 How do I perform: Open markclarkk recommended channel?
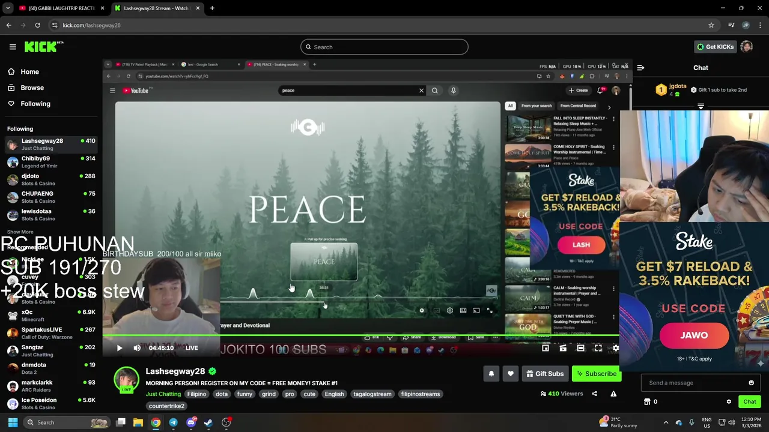[51, 386]
